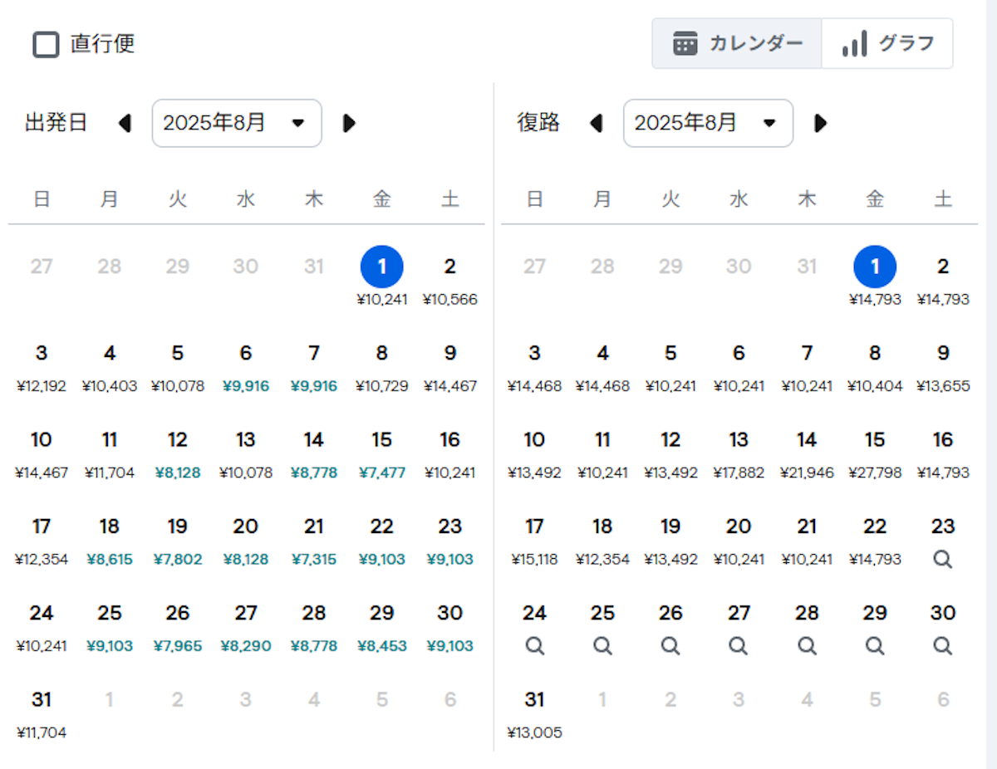The height and width of the screenshot is (769, 997).
Task: Click search icon under return date 23
Action: tap(942, 559)
